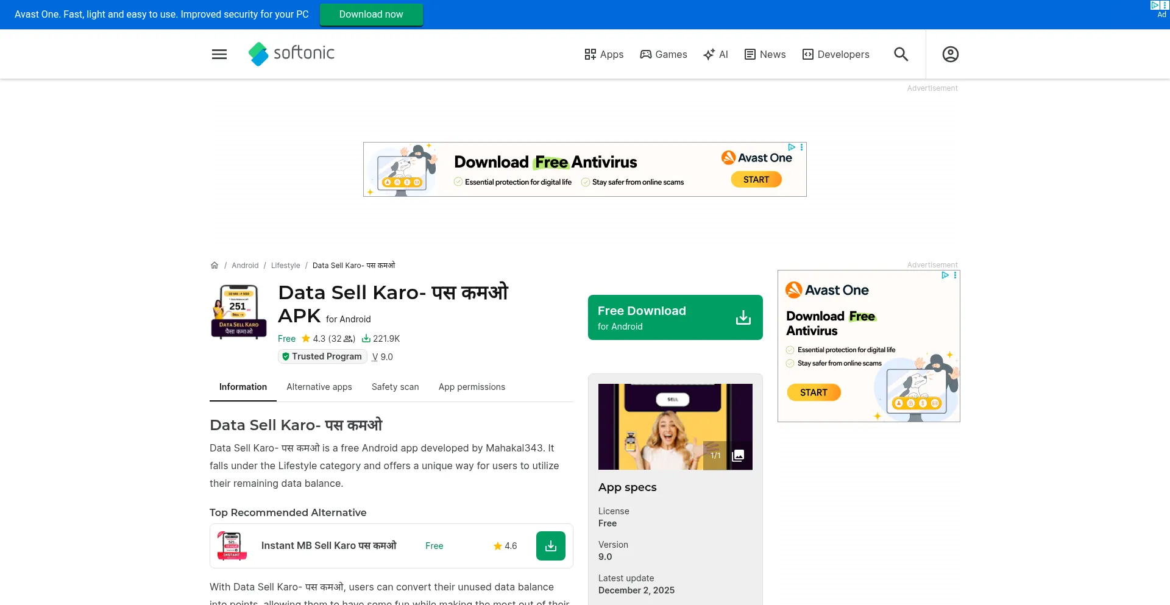This screenshot has width=1170, height=605.
Task: Click the home icon in breadcrumb
Action: (x=214, y=265)
